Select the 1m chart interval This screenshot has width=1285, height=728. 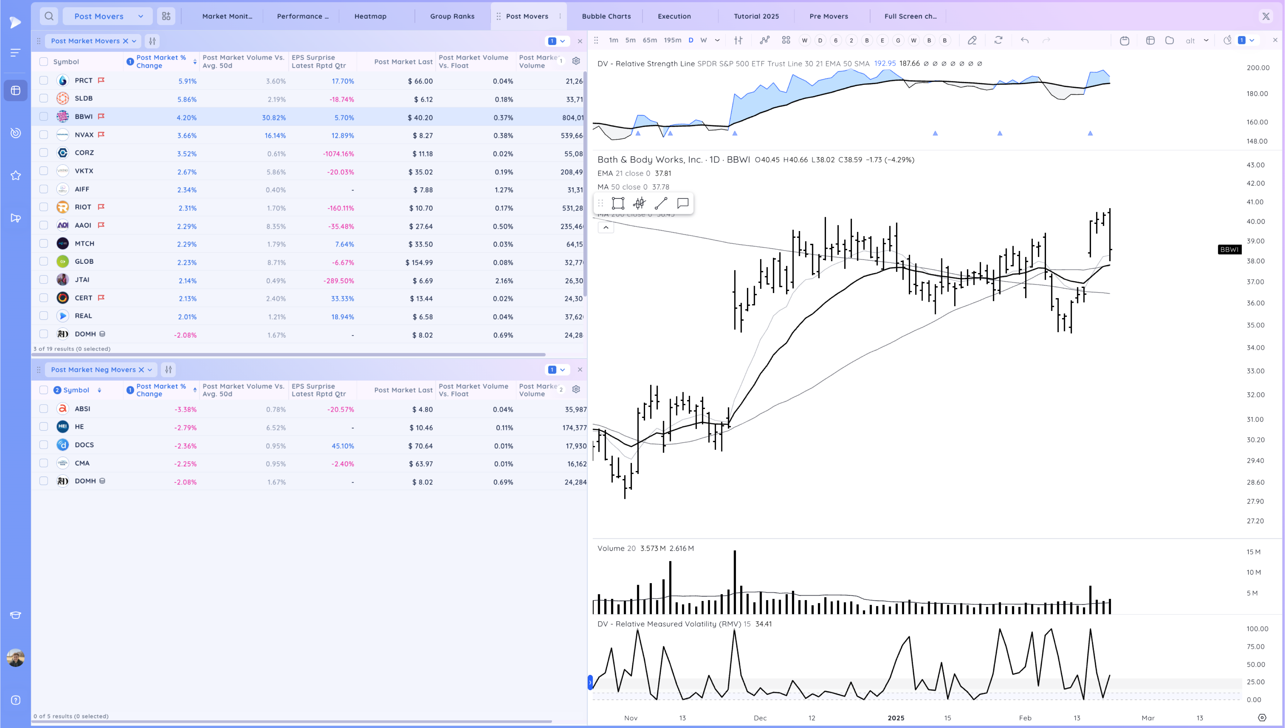click(x=613, y=40)
